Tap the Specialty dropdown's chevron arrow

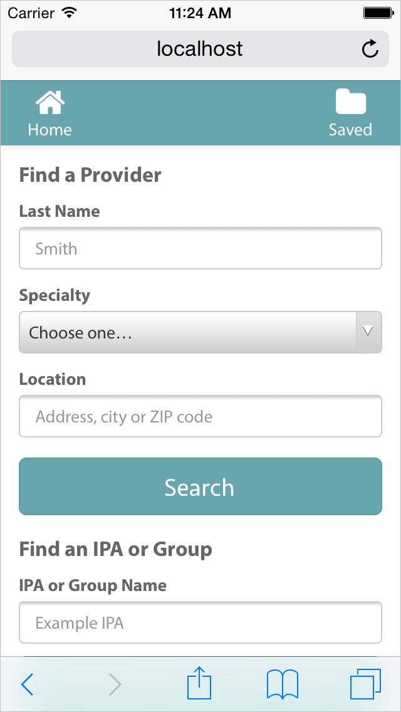point(368,332)
